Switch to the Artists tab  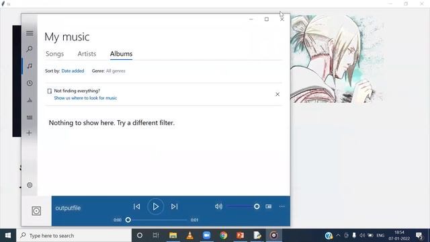point(87,54)
